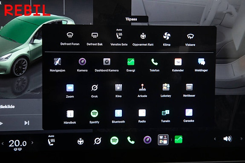245x163 pixels.
Task: Toggle heated steering wheel in bottom bar
Action: [81, 141]
